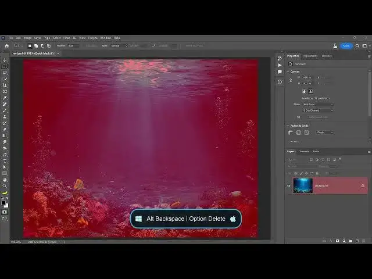Select the Spot Healing Brush tool
The image size is (372, 279).
click(x=5, y=104)
